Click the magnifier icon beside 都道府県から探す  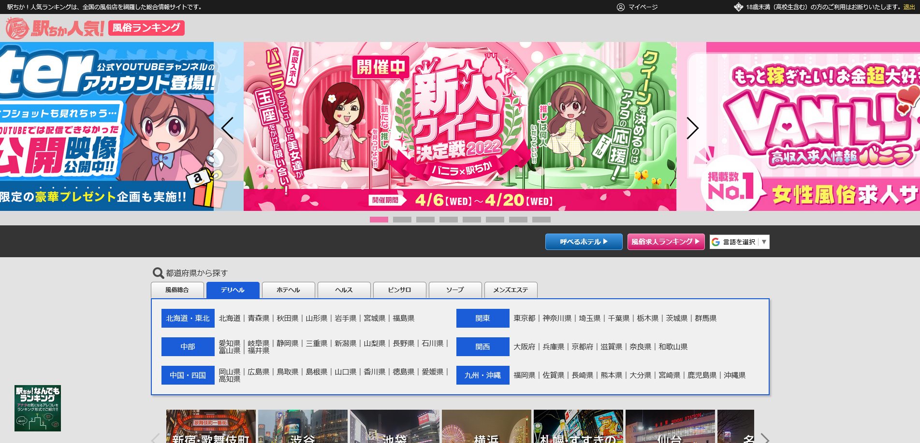pos(158,273)
